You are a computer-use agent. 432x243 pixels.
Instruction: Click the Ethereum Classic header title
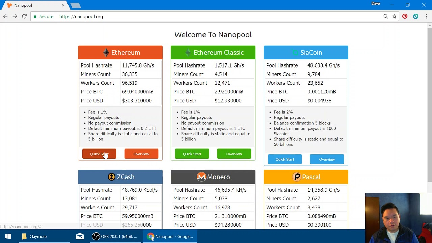tap(218, 52)
